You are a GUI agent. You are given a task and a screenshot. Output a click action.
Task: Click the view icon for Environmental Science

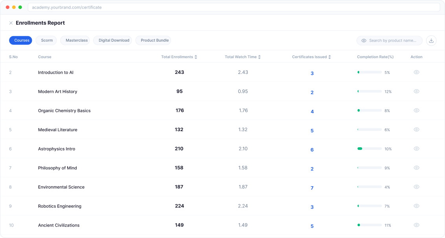click(416, 187)
